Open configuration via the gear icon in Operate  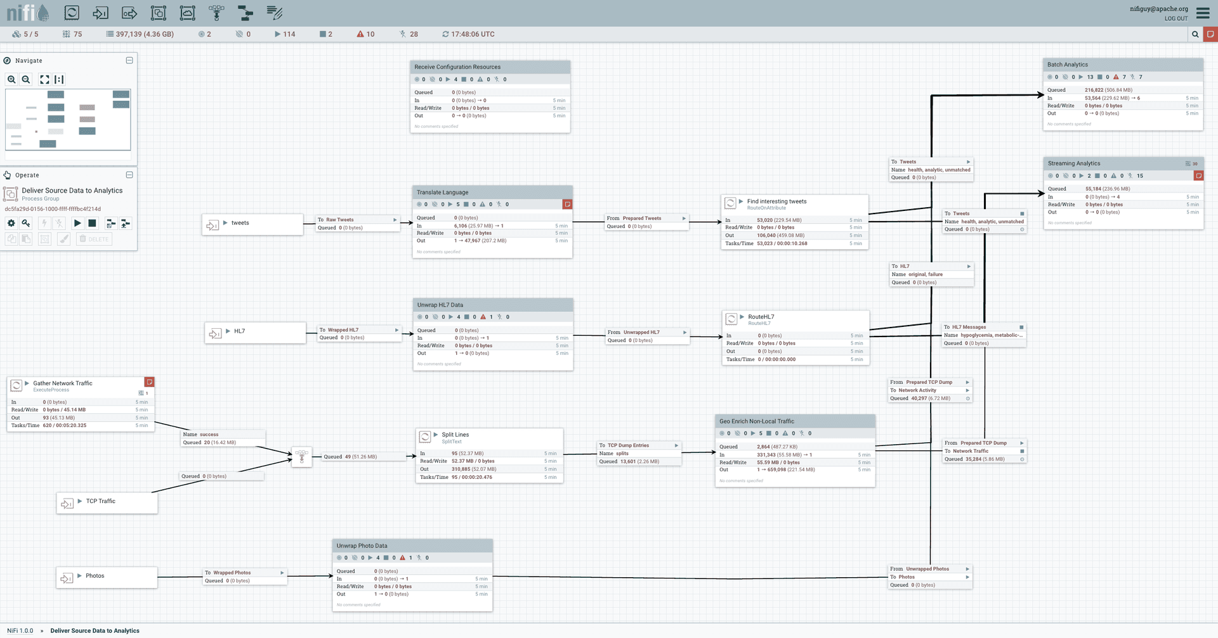point(11,223)
